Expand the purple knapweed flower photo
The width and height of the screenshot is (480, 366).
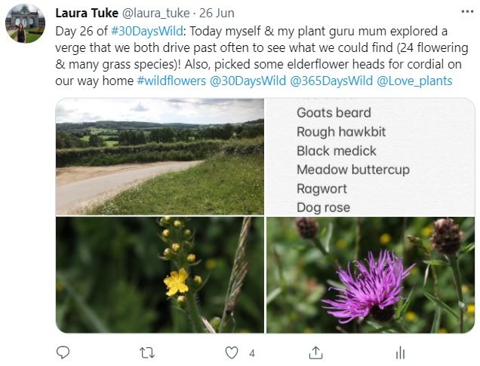[371, 275]
